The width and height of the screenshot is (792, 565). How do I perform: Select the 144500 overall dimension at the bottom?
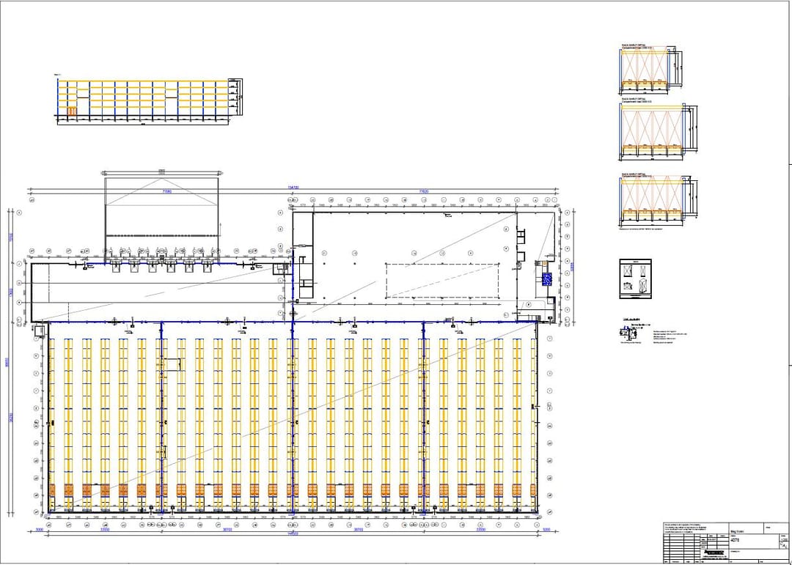(x=293, y=533)
